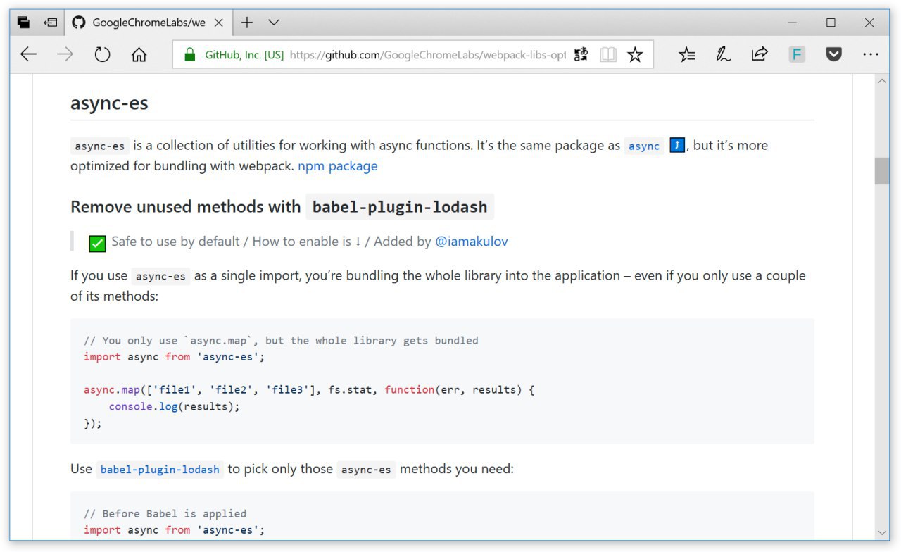Click the scrollbar down arrow
901x552 pixels.
[x=882, y=532]
